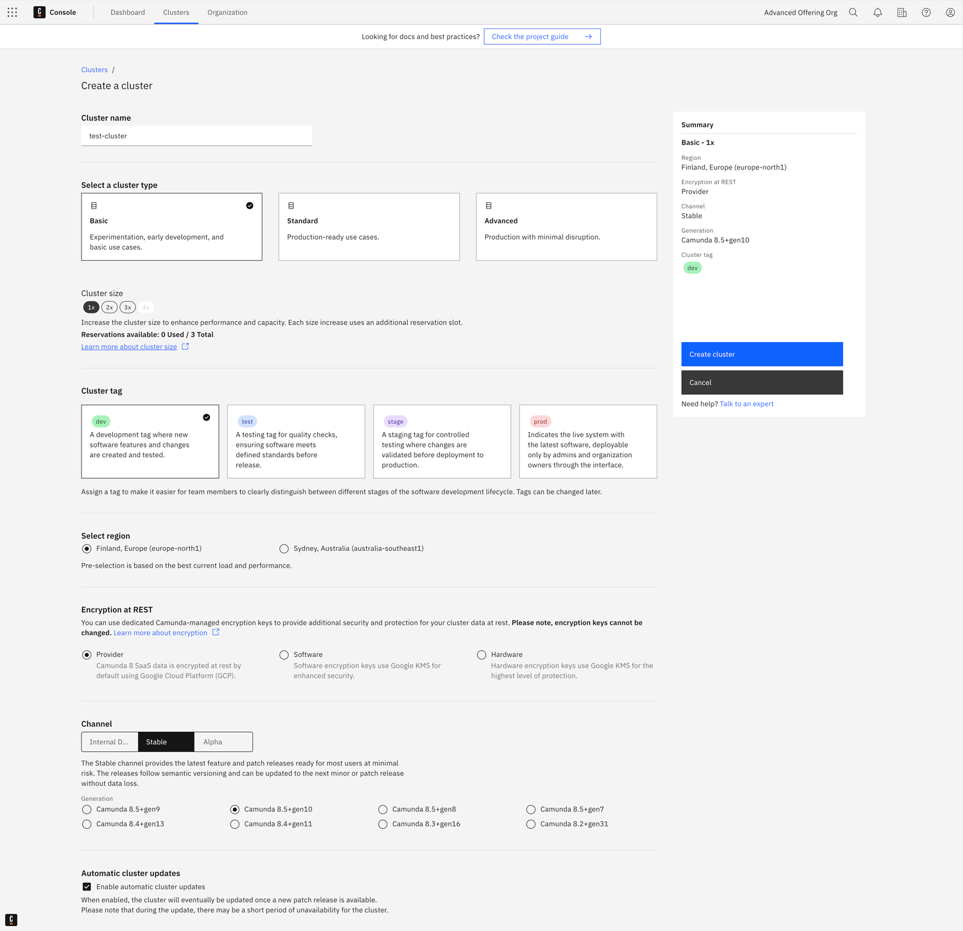Viewport: 963px width, 931px height.
Task: Select generation Camunda 8.2+gen31
Action: 531,824
